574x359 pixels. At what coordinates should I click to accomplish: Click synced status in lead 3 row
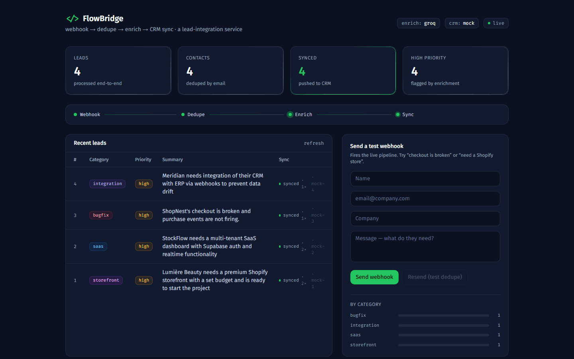click(x=289, y=215)
